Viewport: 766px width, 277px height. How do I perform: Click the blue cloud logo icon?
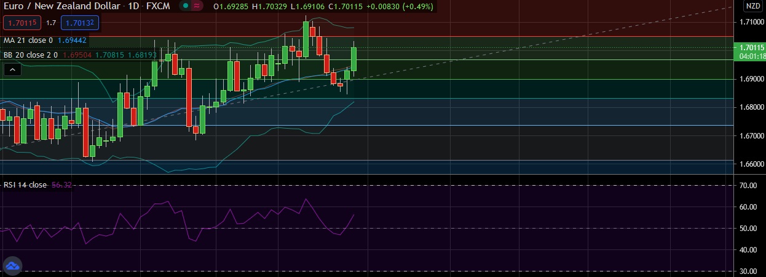pyautogui.click(x=12, y=267)
